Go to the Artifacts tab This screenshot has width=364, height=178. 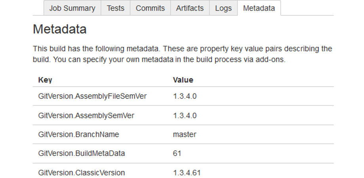pyautogui.click(x=190, y=8)
